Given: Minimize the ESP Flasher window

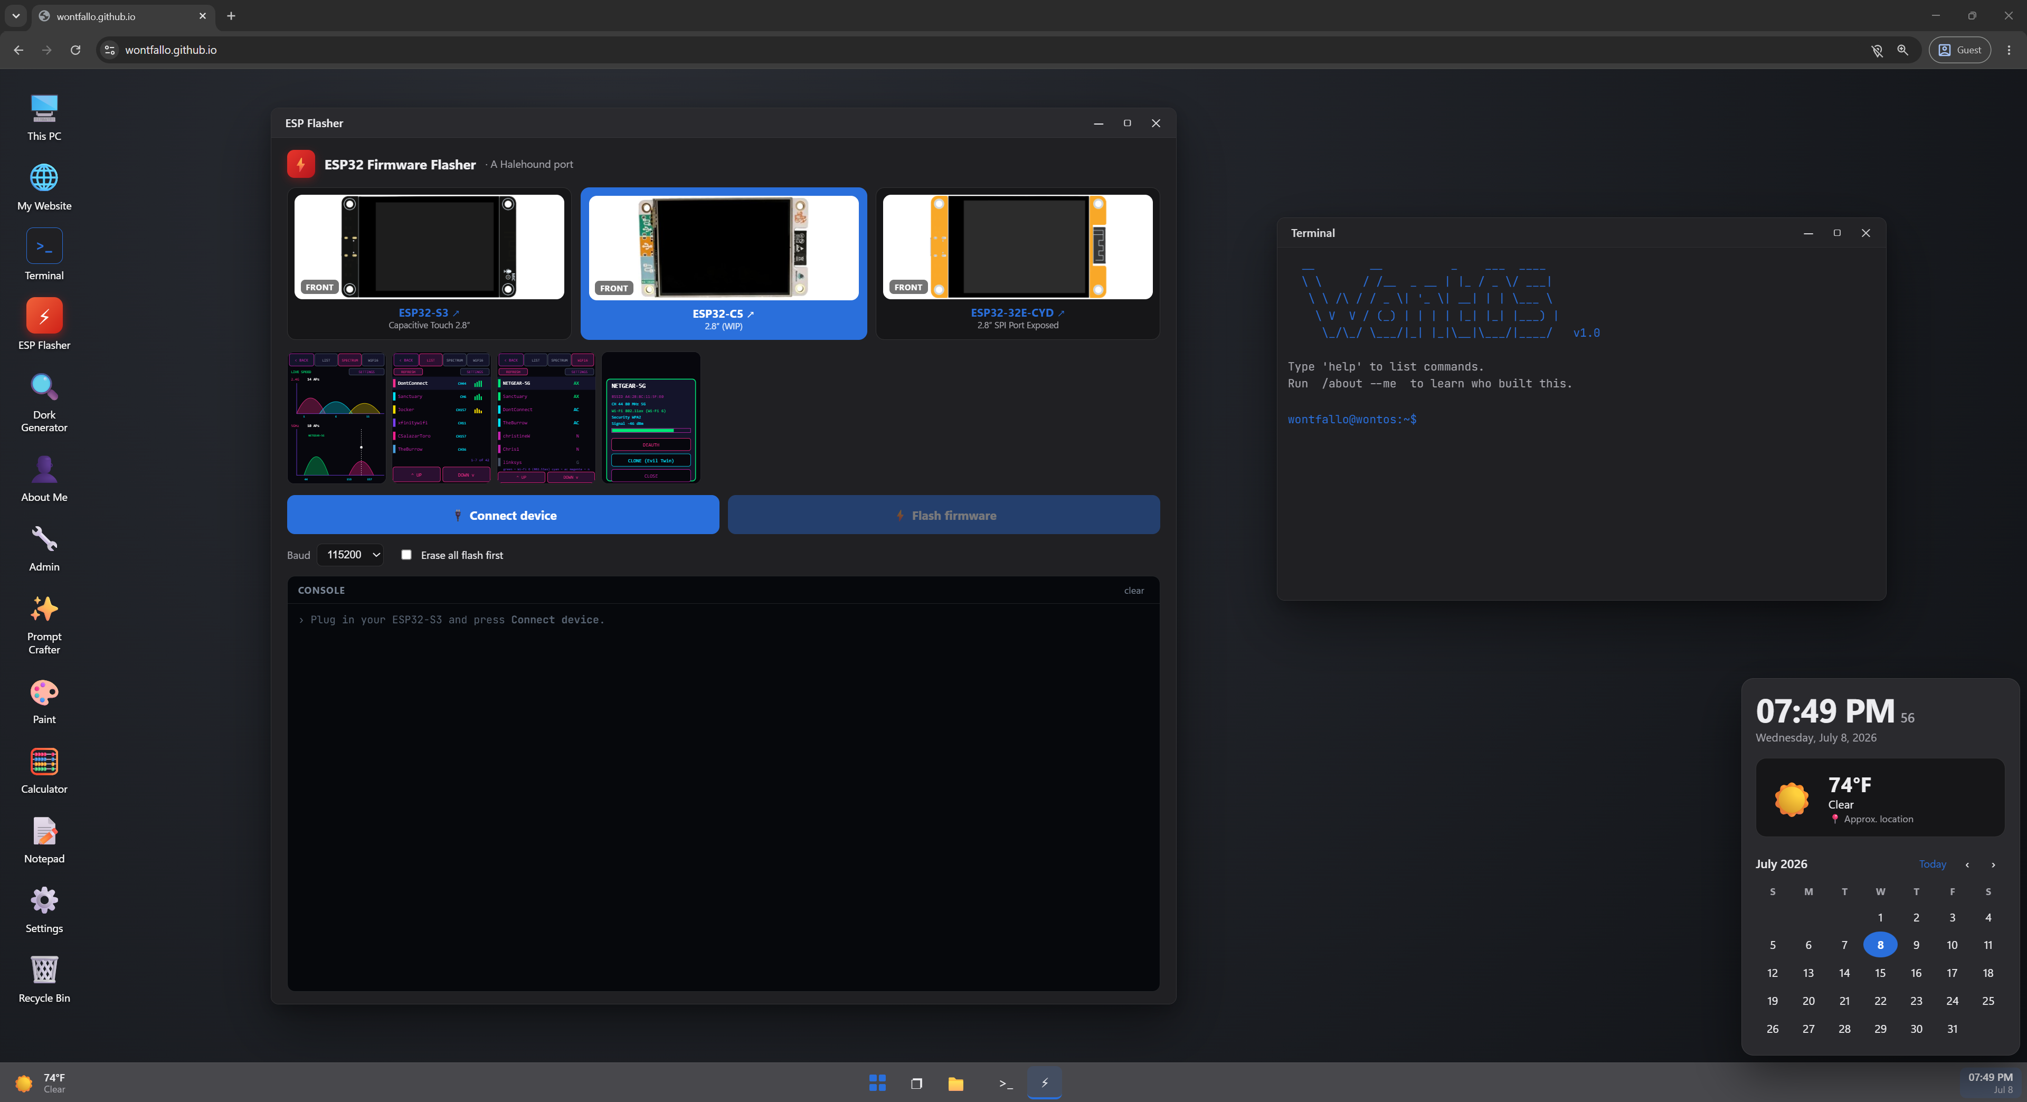Looking at the screenshot, I should tap(1098, 123).
